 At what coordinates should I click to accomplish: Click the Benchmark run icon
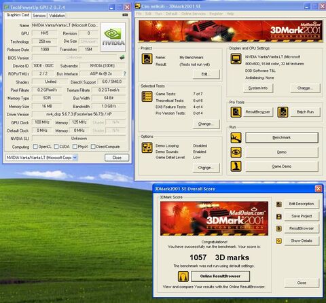(x=236, y=138)
